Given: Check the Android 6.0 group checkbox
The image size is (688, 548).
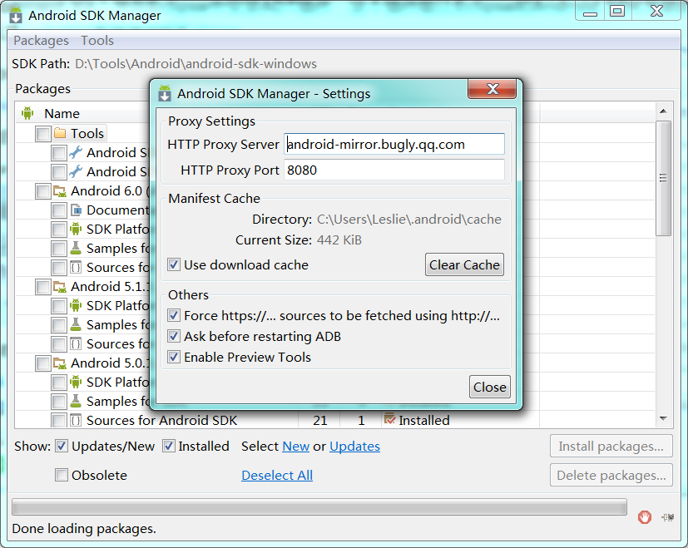Looking at the screenshot, I should click(x=43, y=191).
